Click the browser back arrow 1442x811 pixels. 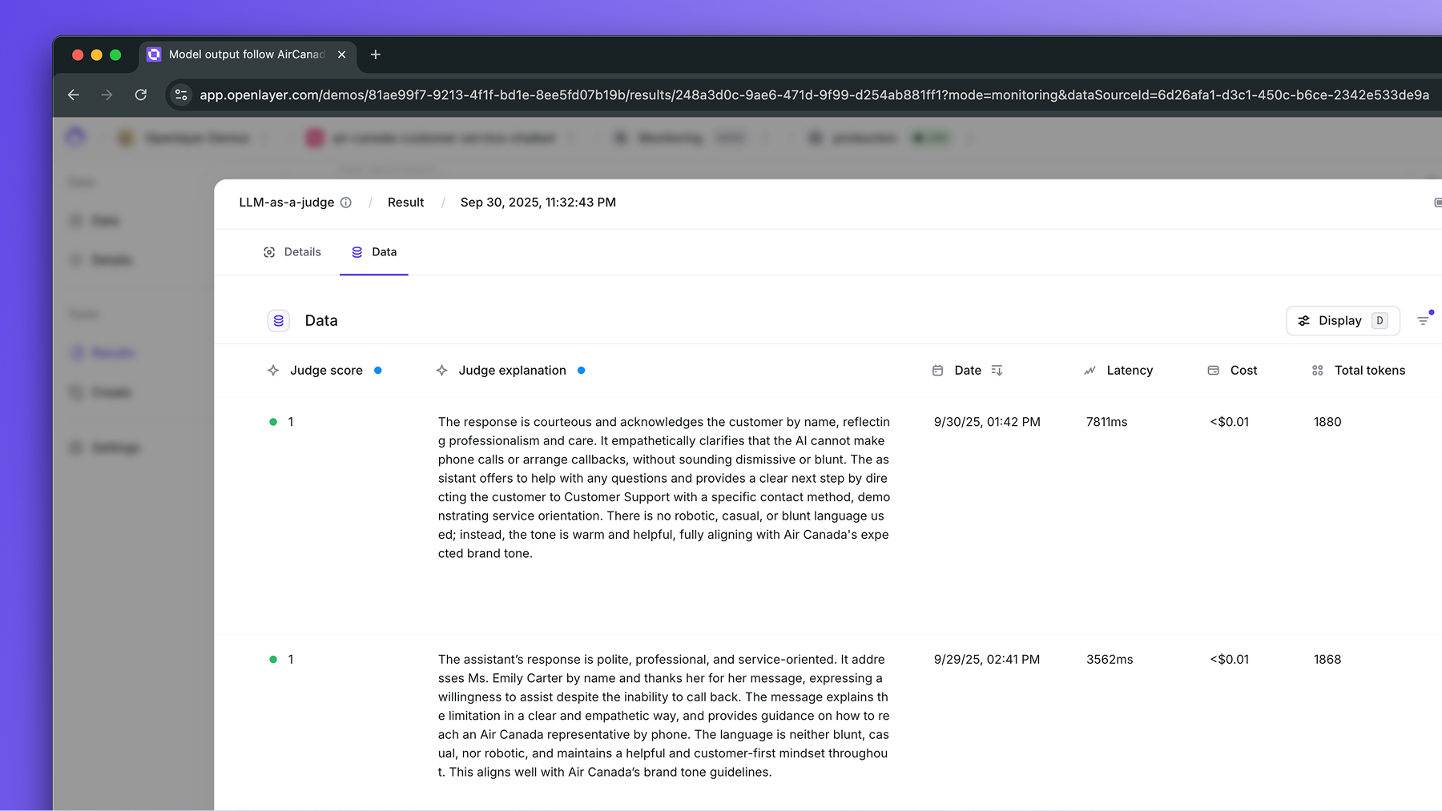(74, 94)
